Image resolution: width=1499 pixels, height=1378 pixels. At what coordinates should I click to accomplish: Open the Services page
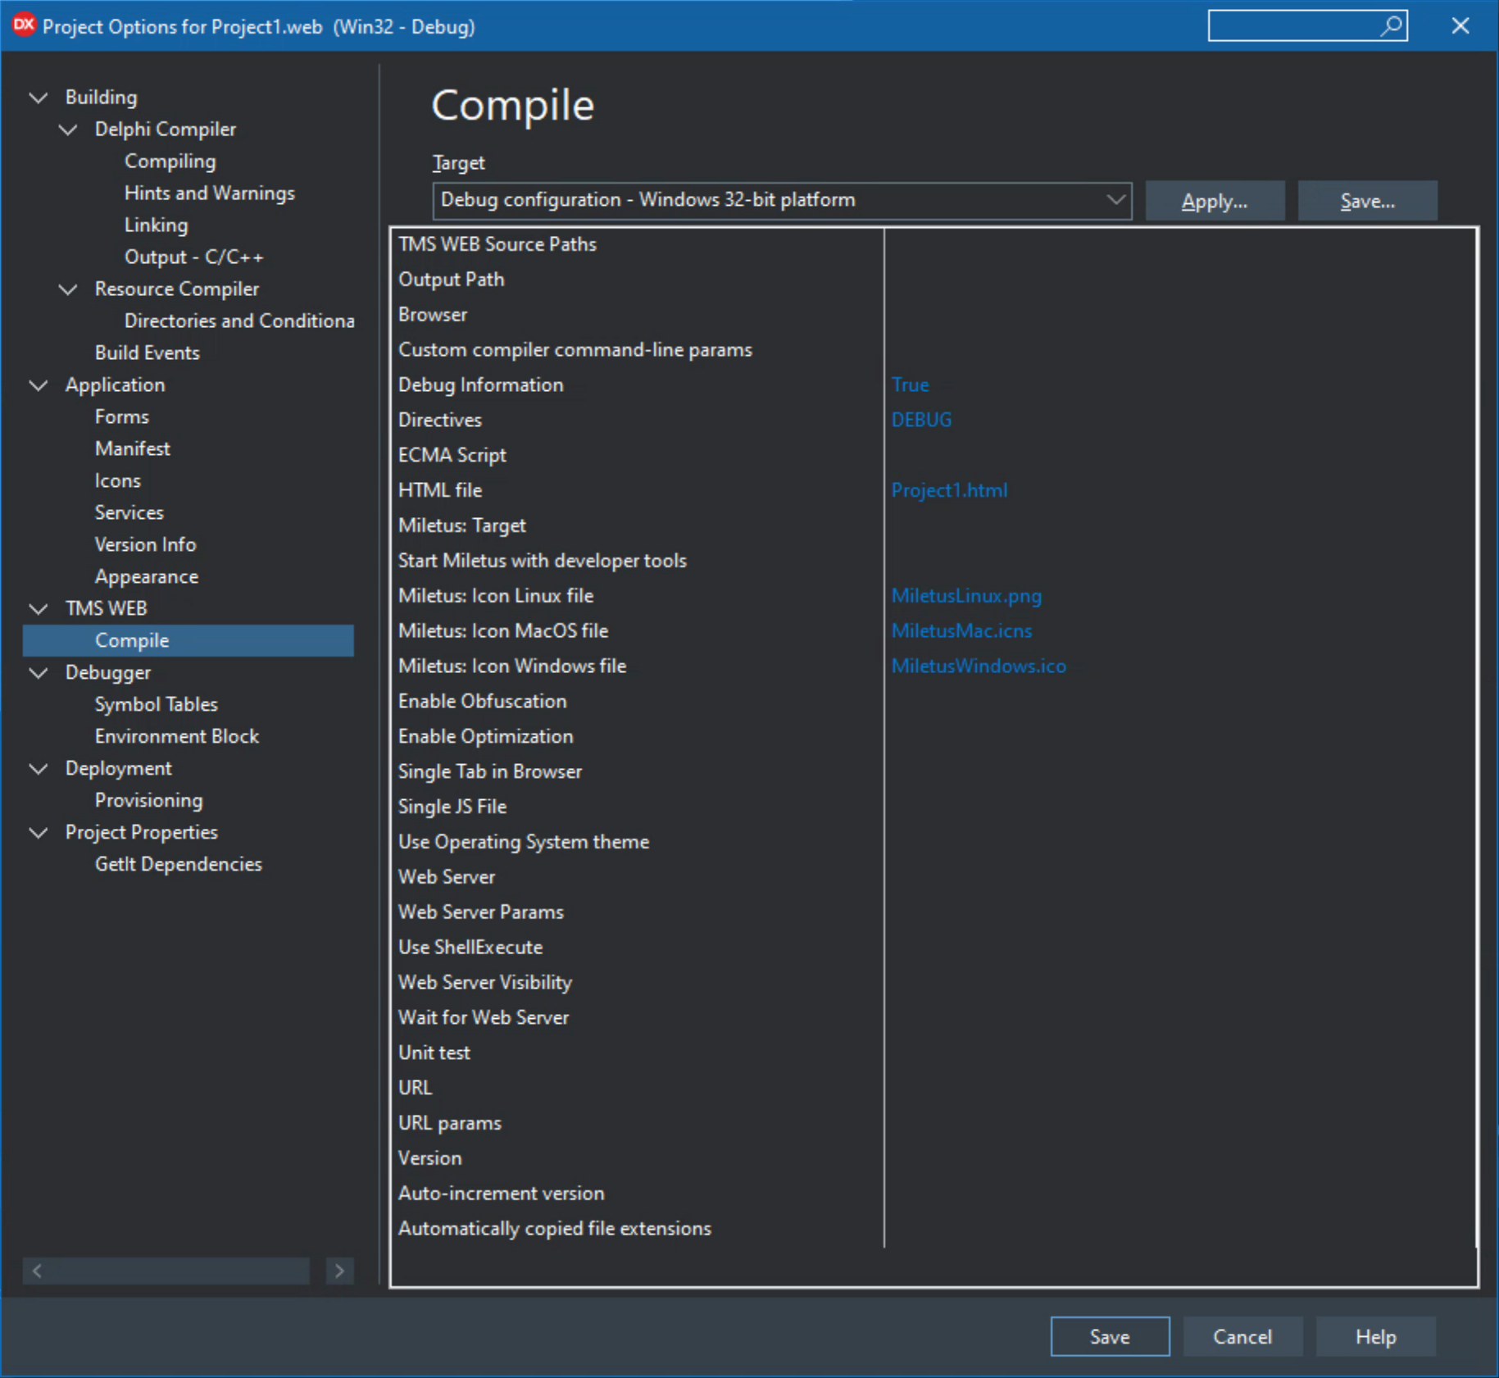coord(129,513)
